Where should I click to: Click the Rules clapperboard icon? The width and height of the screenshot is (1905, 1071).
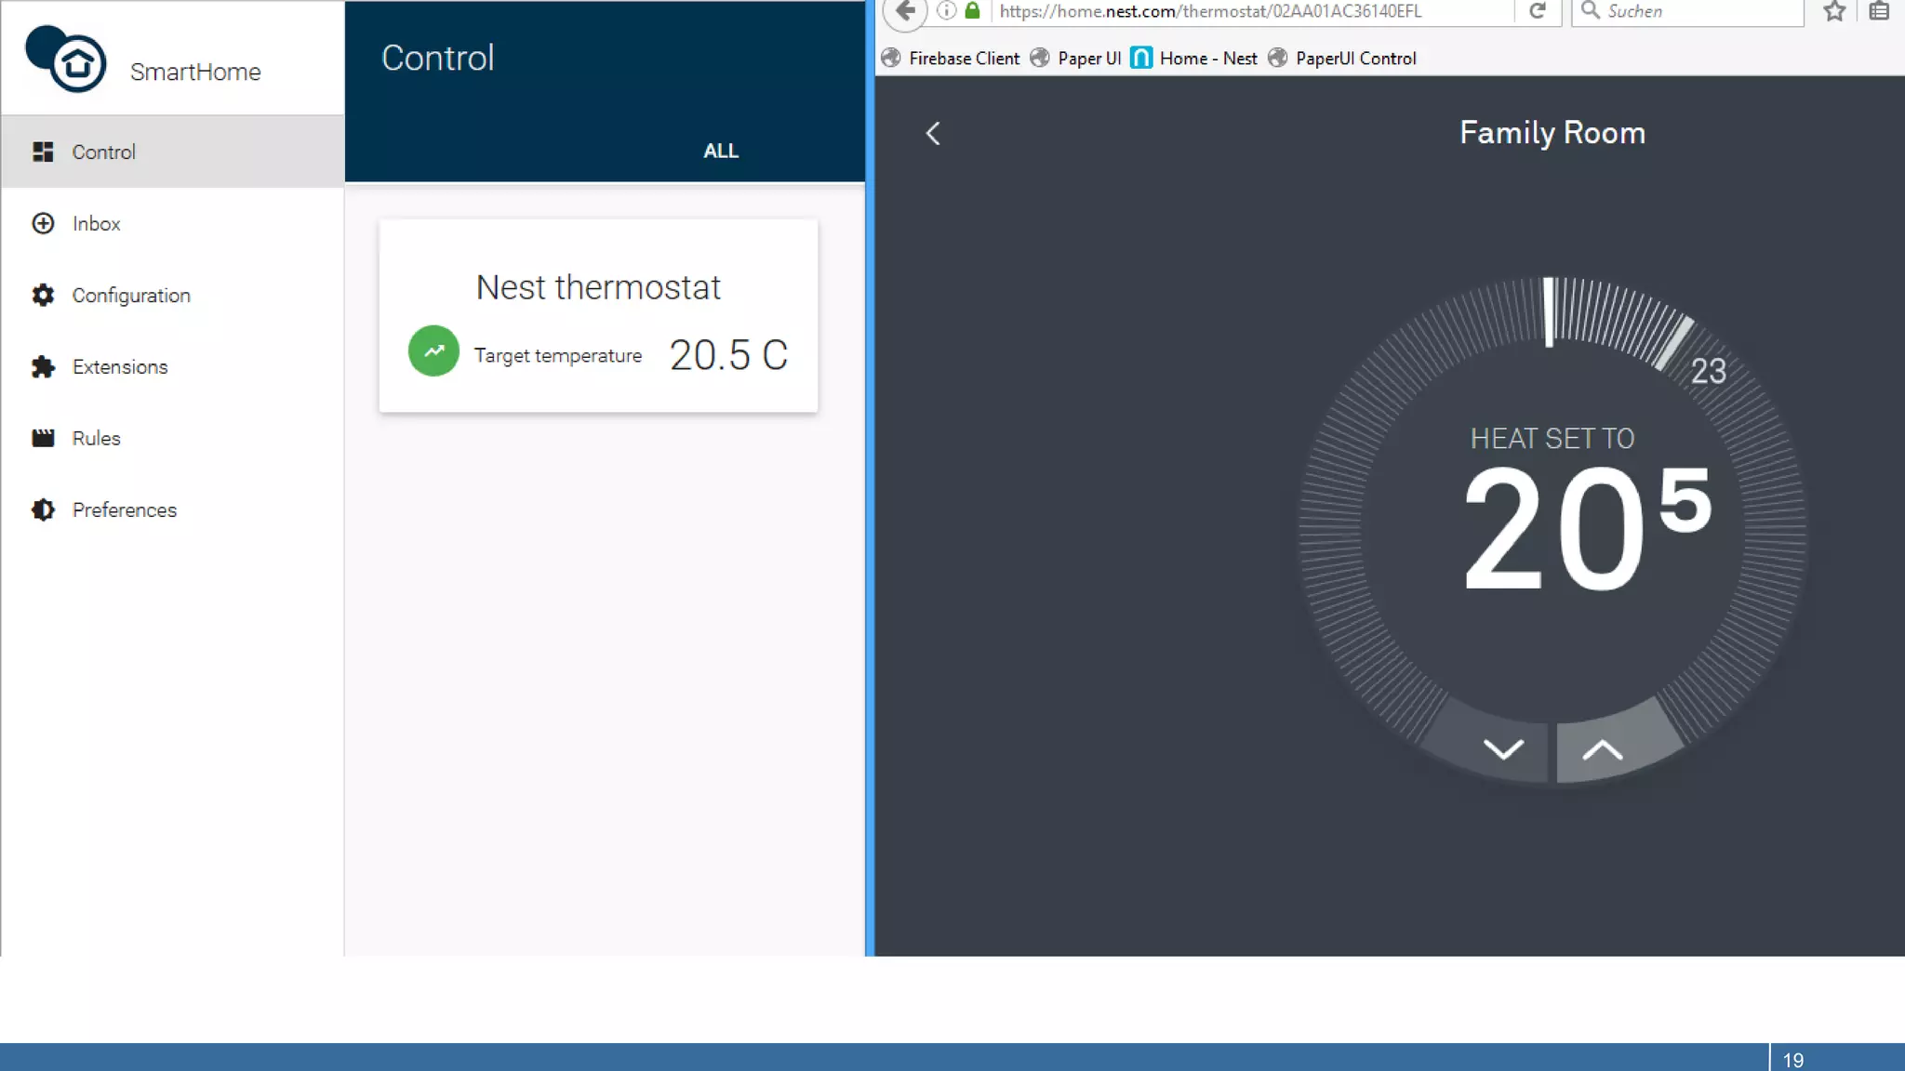[x=43, y=438]
